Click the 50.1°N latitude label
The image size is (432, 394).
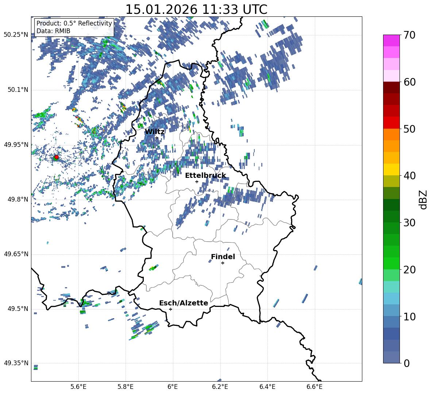pyautogui.click(x=18, y=90)
